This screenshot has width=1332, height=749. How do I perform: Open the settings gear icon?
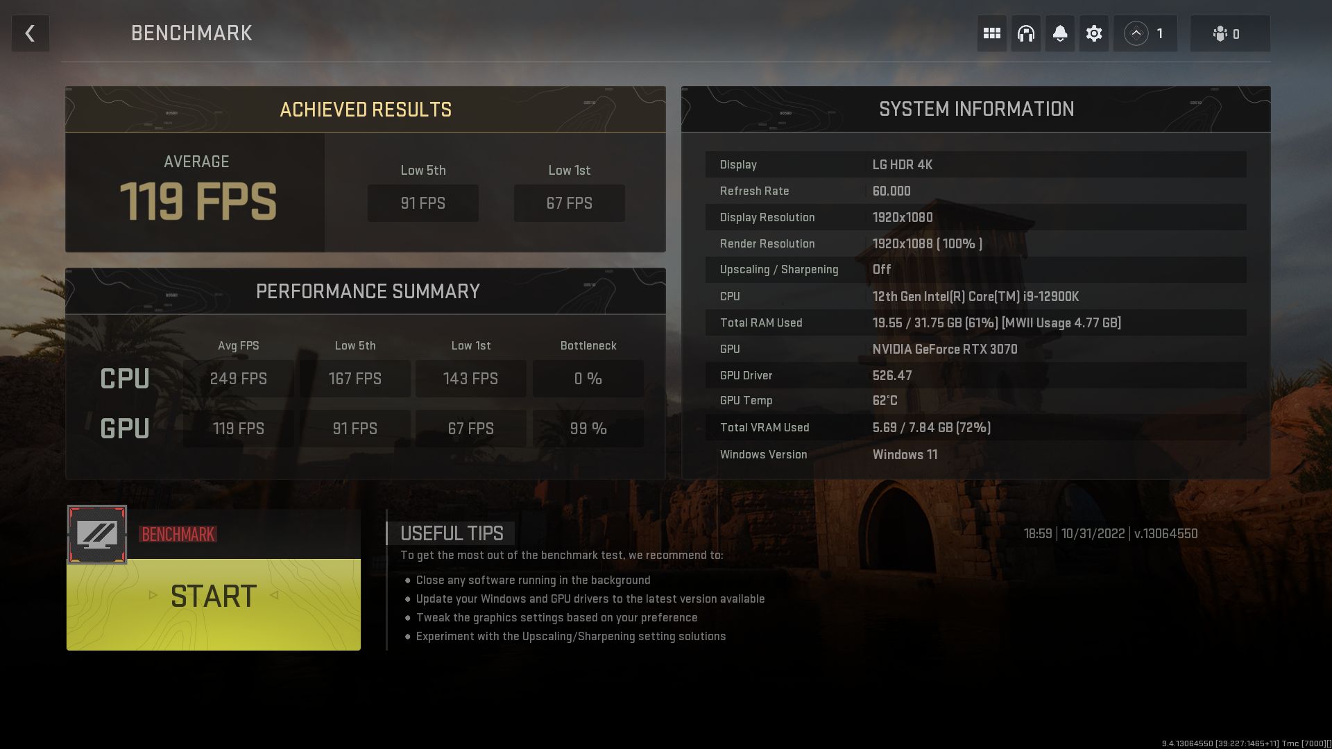pos(1093,34)
